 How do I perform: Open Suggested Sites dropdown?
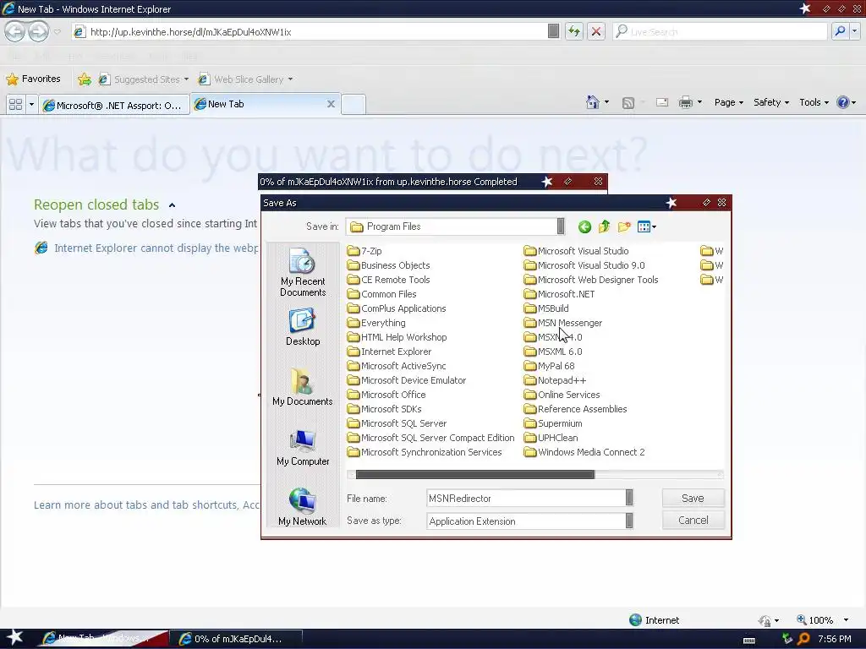(144, 79)
